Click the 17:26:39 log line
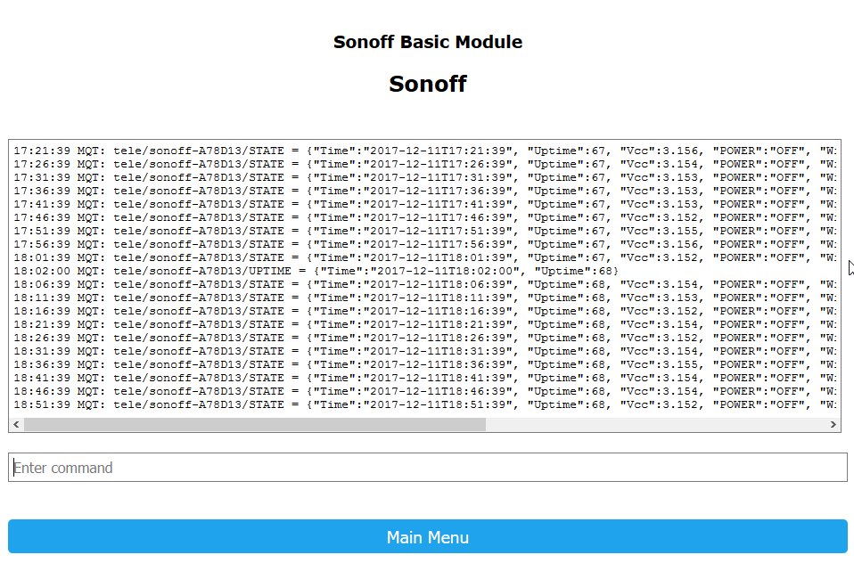 point(425,165)
